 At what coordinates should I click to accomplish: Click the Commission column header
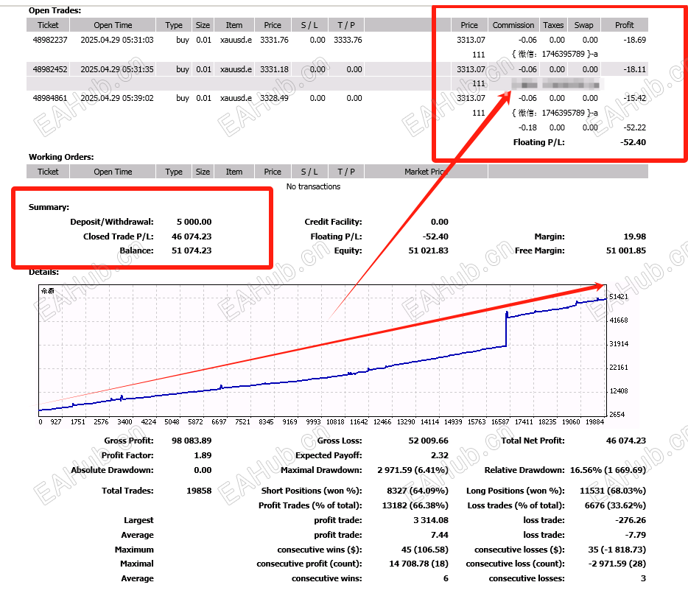pos(513,25)
